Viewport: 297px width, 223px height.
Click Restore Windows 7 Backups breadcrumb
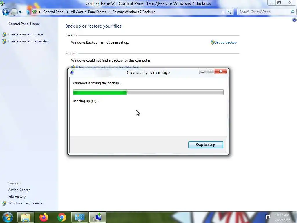(134, 12)
